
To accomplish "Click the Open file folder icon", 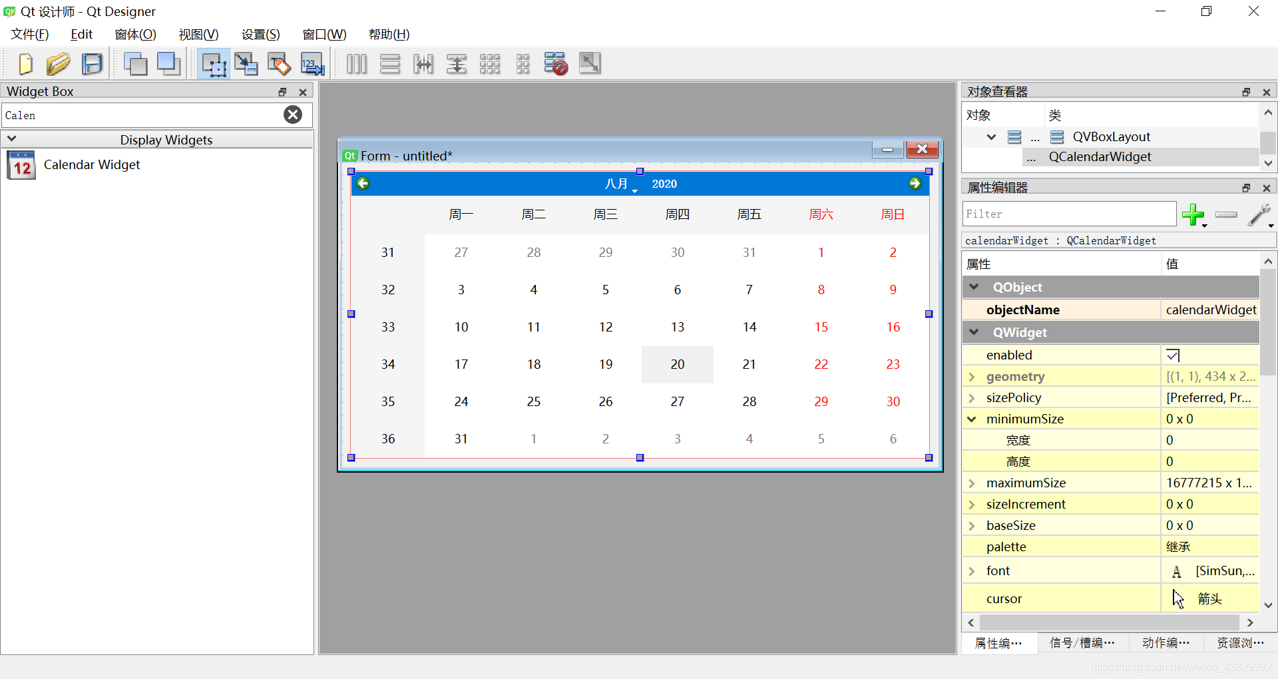I will (x=58, y=64).
